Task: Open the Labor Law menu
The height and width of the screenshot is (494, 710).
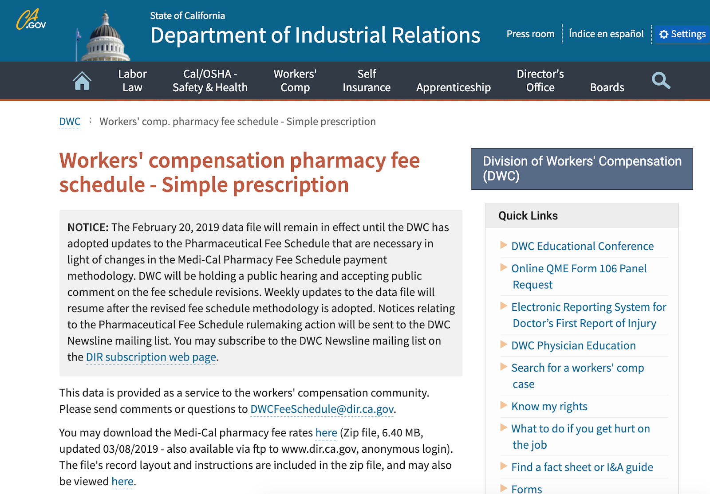Action: [x=132, y=81]
